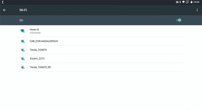Tap the Wi-Fi status bar icon
202x110 pixels.
[184, 2]
